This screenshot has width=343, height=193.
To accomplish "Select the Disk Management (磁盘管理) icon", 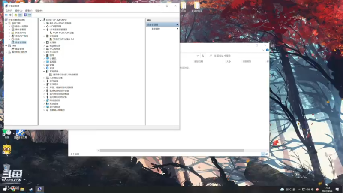I will [x=13, y=49].
